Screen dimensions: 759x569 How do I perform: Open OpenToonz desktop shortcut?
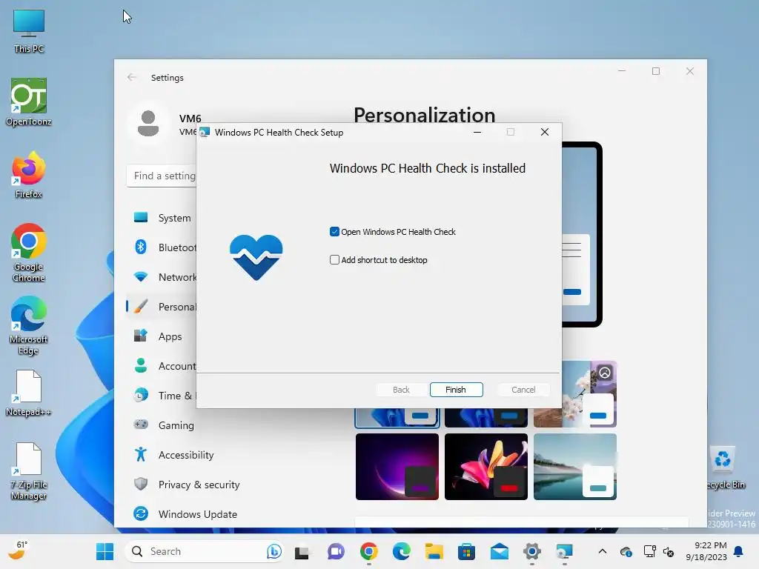tap(29, 102)
